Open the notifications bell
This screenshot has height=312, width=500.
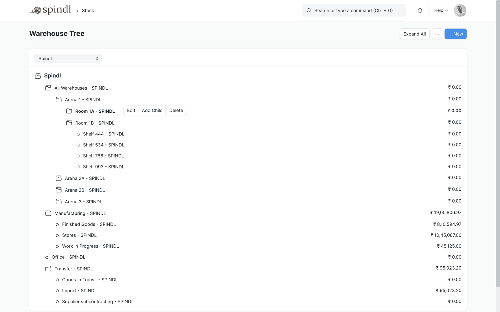[x=420, y=10]
